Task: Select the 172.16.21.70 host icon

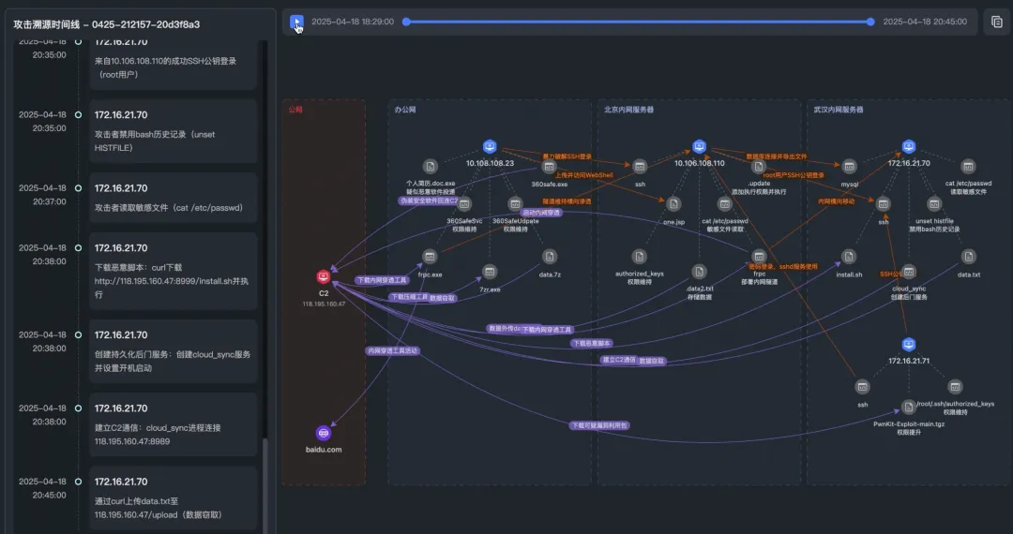Action: point(908,147)
